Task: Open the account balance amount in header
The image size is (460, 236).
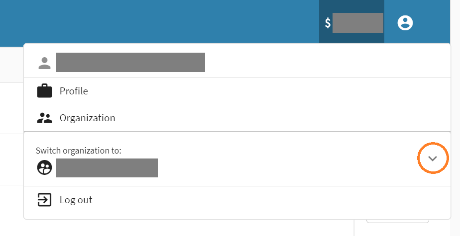Action: click(x=357, y=23)
